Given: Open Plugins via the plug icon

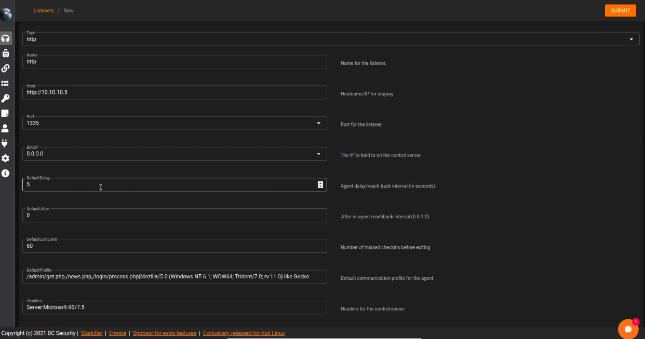Looking at the screenshot, I should (x=5, y=143).
